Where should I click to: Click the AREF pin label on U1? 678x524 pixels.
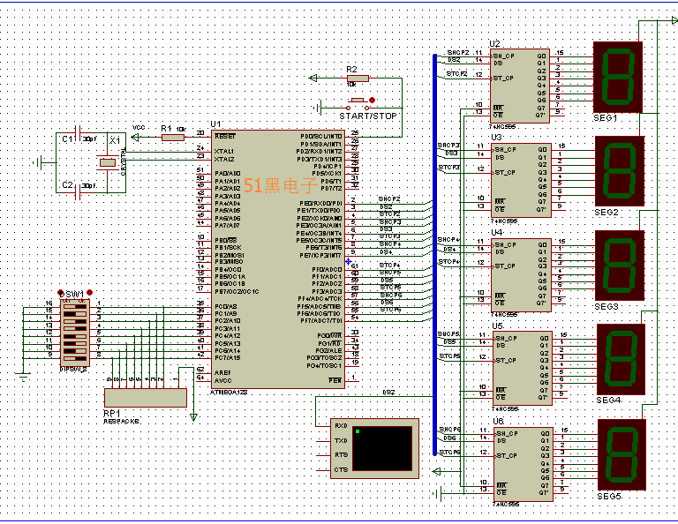click(x=222, y=373)
